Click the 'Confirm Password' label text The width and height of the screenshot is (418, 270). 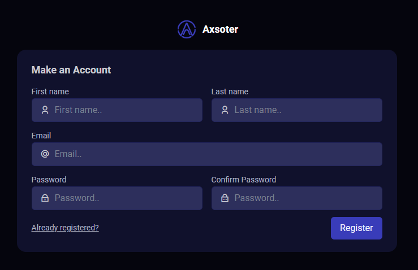pos(244,180)
